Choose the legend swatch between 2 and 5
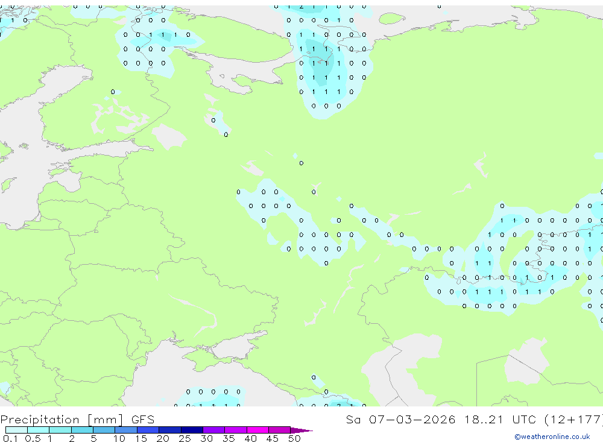The height and width of the screenshot is (442, 603). 82,430
